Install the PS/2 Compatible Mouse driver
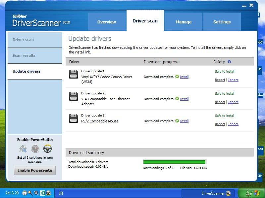The width and height of the screenshot is (265, 198). (x=184, y=121)
